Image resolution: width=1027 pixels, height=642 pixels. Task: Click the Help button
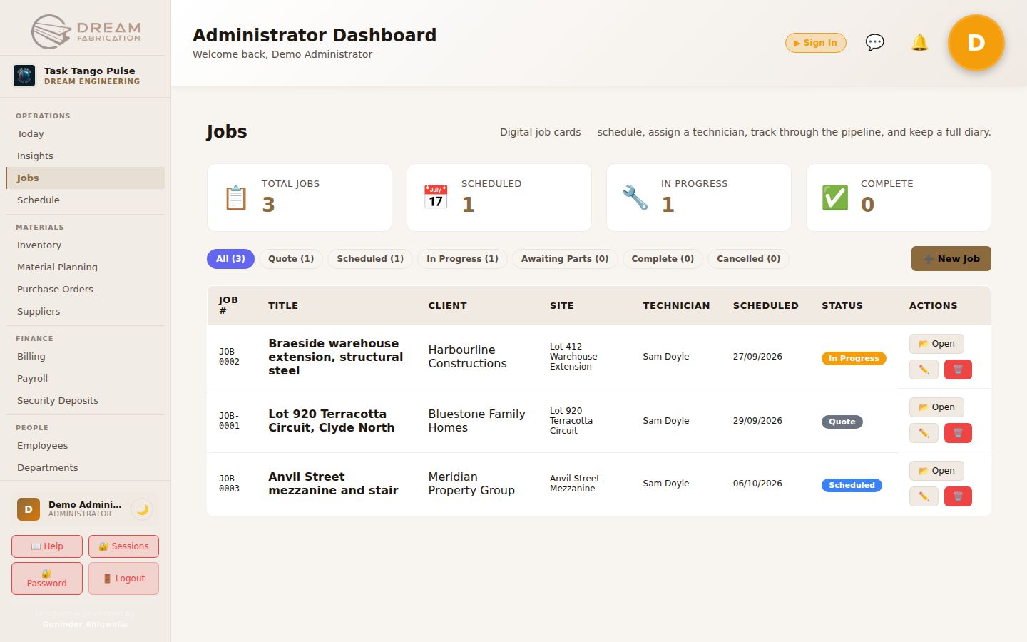pyautogui.click(x=47, y=546)
